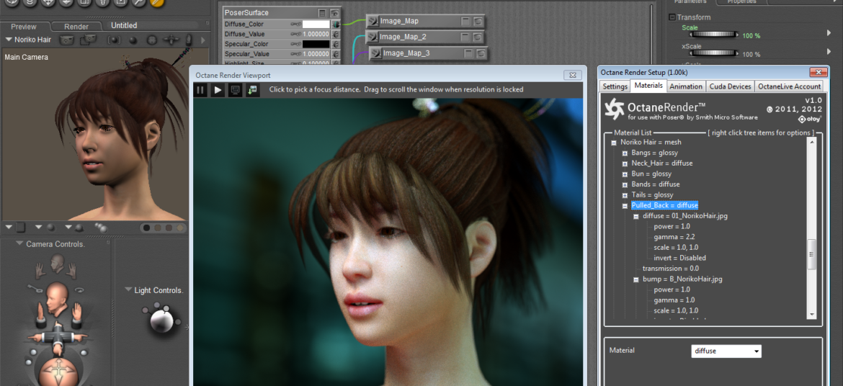Screen dimensions: 843x386
Task: Open the Light Controls dropdown triangle
Action: click(x=128, y=289)
